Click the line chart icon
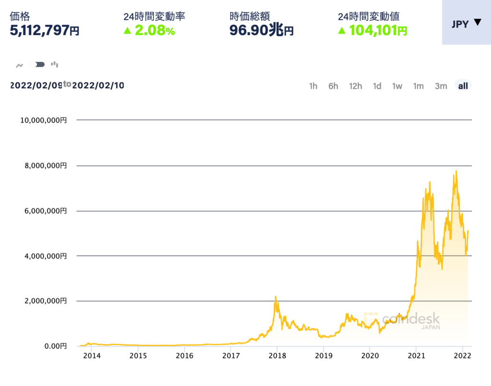Viewport: 491px width, 386px height. tap(19, 65)
